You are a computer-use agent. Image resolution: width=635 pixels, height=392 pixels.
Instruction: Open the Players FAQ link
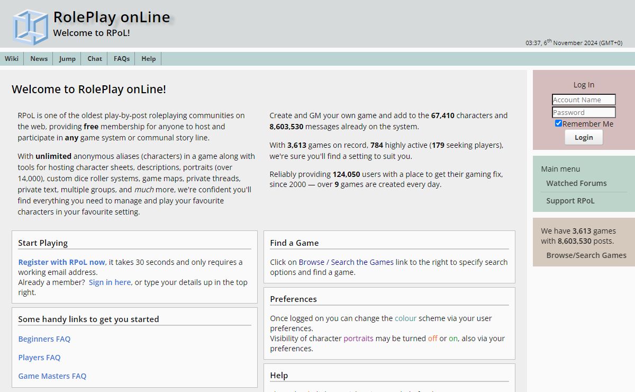click(39, 358)
